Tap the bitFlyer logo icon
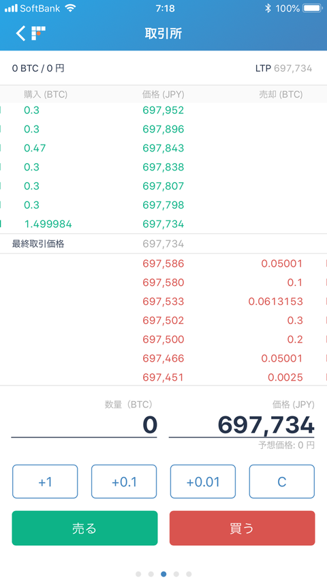Viewport: 327px width, 582px height. coord(38,33)
